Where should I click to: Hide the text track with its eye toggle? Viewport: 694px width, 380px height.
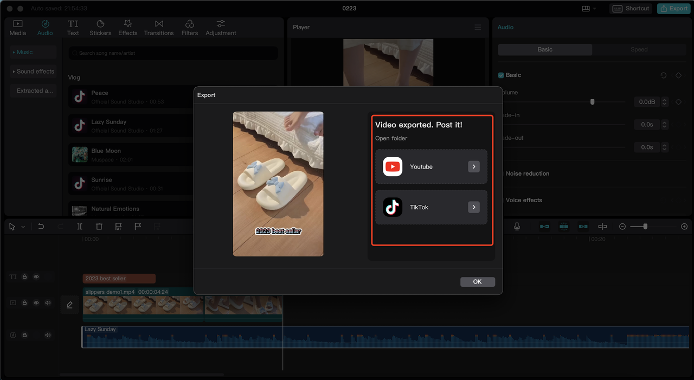[x=36, y=276]
